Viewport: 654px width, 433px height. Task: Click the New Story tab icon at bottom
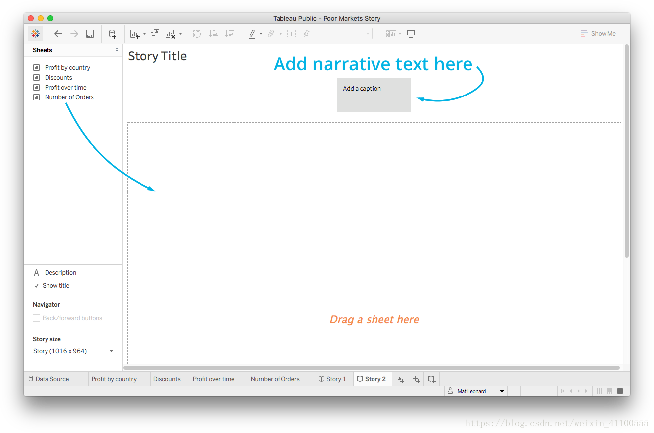(x=432, y=379)
